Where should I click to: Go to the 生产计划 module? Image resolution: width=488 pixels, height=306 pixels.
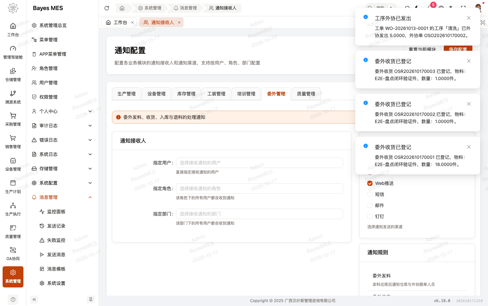(13, 187)
